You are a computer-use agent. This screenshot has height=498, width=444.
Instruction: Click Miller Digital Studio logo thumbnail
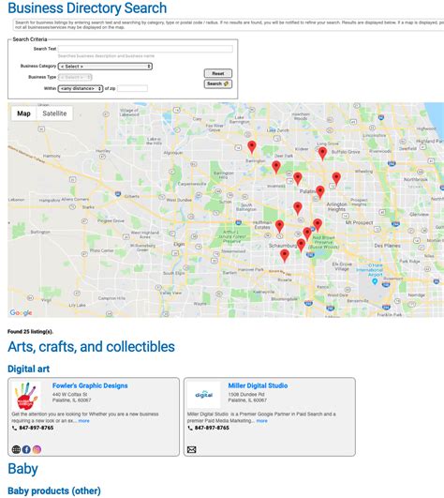coord(203,395)
